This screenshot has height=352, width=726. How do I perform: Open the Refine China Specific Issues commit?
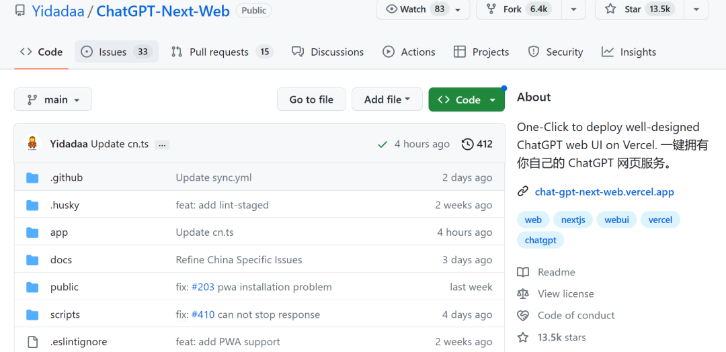239,260
